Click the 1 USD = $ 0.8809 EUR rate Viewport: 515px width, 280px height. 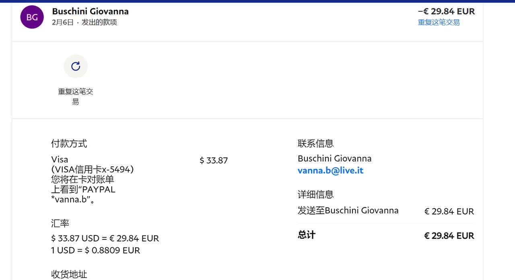tap(96, 251)
